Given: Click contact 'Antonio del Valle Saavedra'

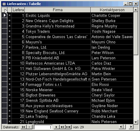Looking at the screenshot, I should point(112,37).
